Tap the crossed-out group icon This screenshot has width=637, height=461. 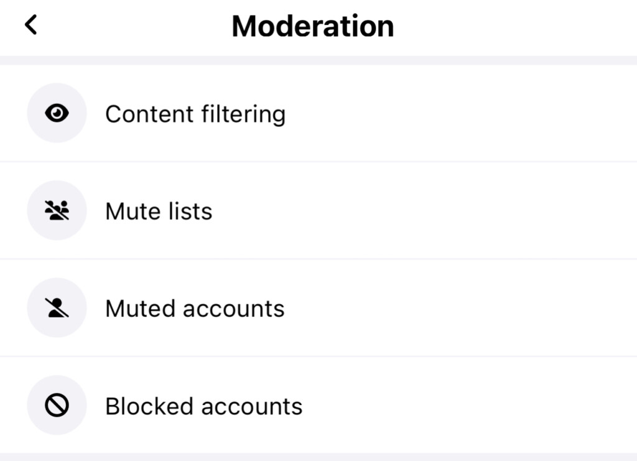[57, 211]
